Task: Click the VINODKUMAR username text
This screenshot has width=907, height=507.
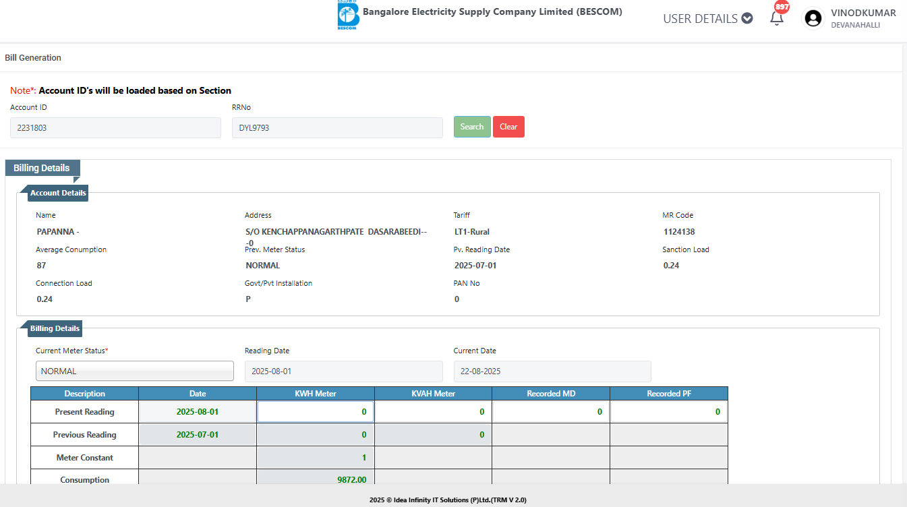Action: point(863,13)
